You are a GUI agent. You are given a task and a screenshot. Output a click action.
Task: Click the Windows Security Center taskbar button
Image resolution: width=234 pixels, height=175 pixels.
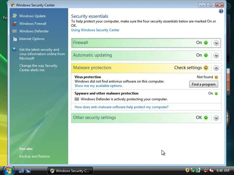pos(70,171)
